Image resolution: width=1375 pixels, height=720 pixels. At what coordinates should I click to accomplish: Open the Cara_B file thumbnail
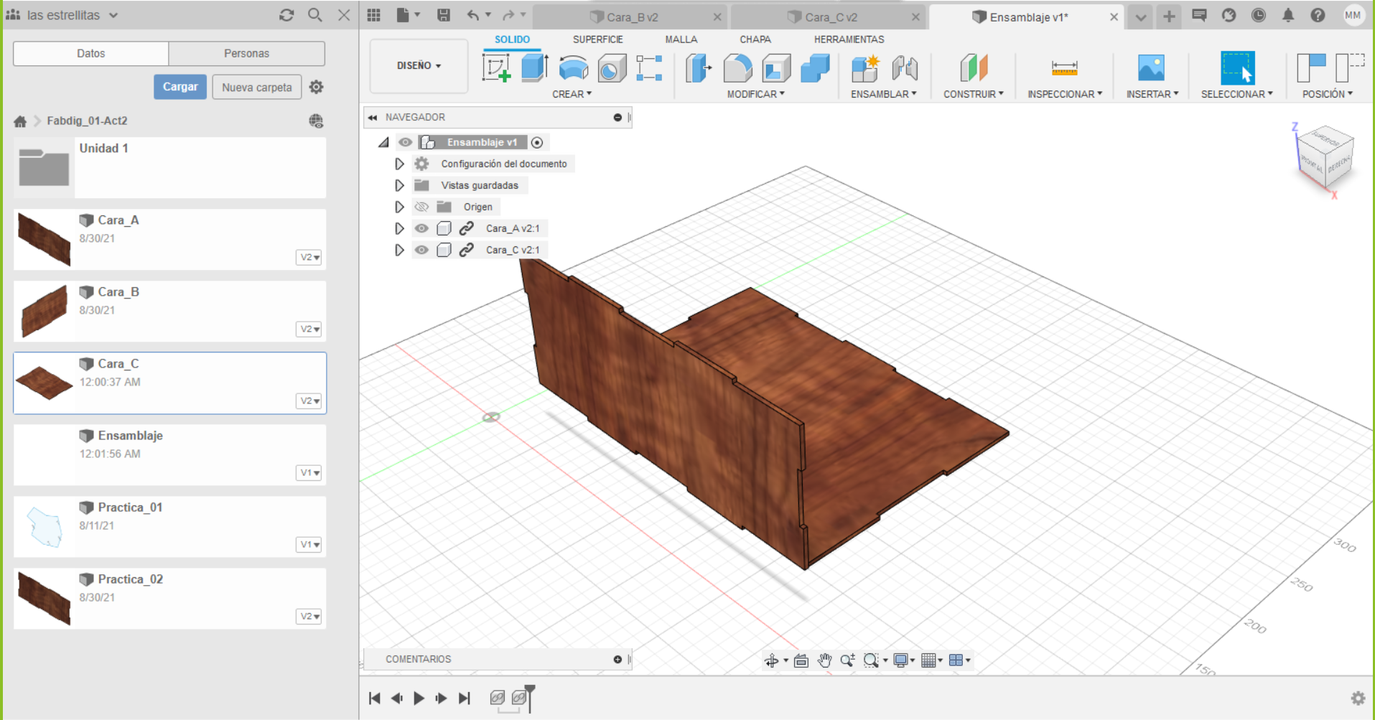coord(45,311)
